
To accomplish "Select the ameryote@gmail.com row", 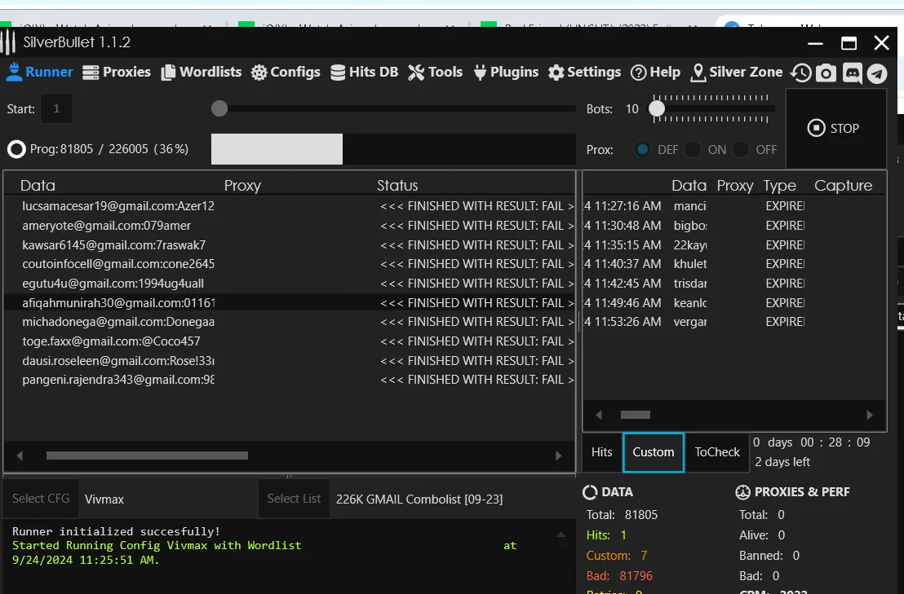I will coord(290,226).
